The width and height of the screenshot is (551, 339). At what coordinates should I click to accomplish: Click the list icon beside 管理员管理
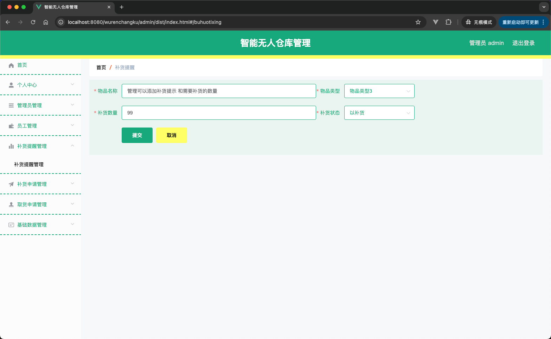pos(11,105)
